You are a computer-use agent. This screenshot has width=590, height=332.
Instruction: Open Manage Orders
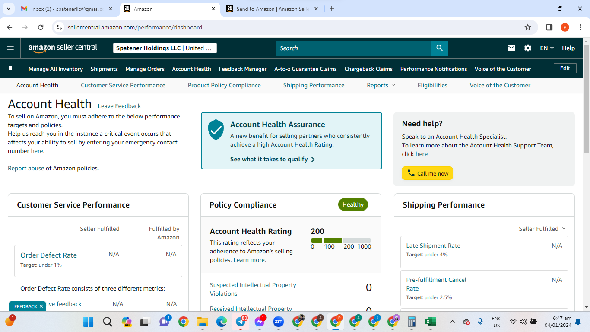[145, 69]
